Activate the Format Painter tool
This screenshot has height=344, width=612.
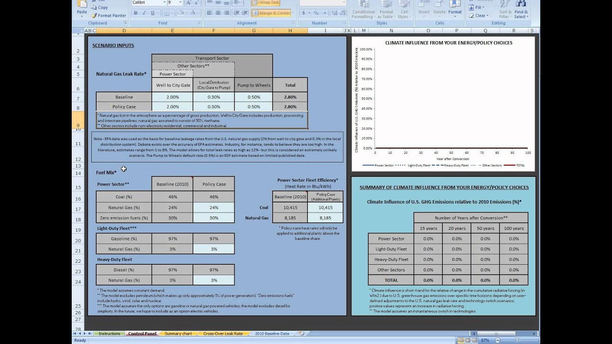click(x=109, y=15)
